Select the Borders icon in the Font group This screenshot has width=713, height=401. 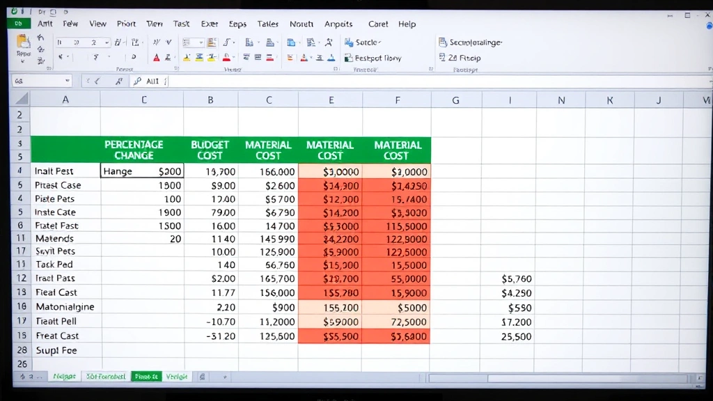point(134,56)
